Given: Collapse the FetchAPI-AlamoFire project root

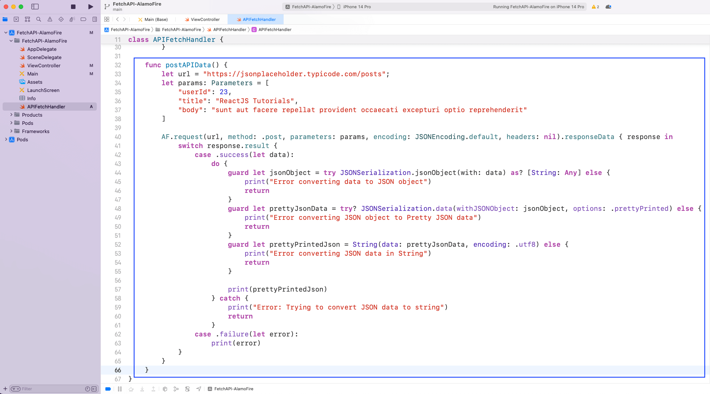Looking at the screenshot, I should click(6, 33).
